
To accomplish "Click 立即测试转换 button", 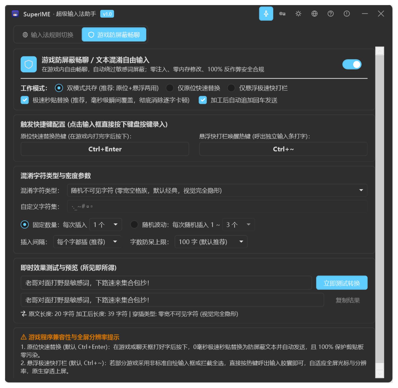I will (342, 283).
